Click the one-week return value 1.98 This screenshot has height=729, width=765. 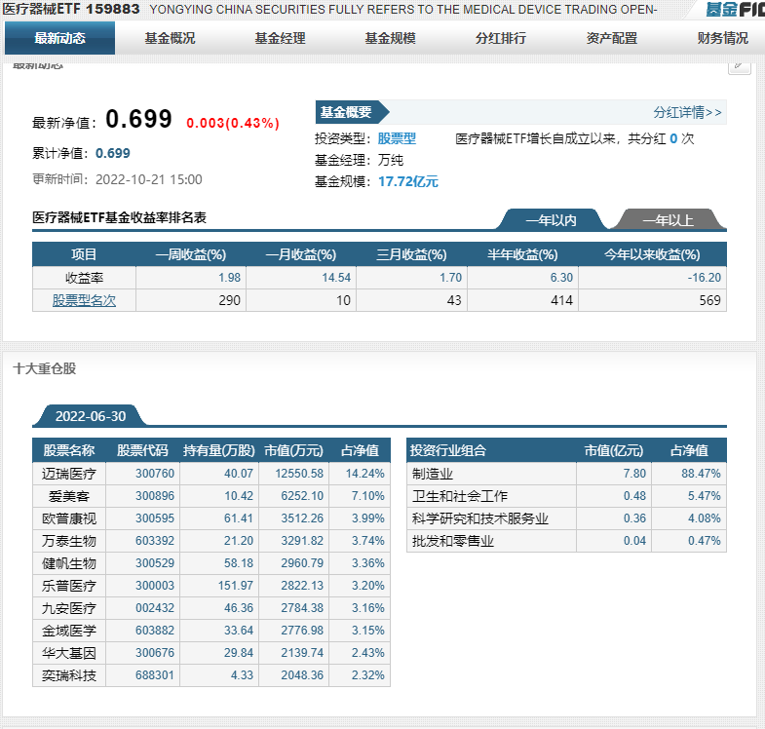[229, 277]
